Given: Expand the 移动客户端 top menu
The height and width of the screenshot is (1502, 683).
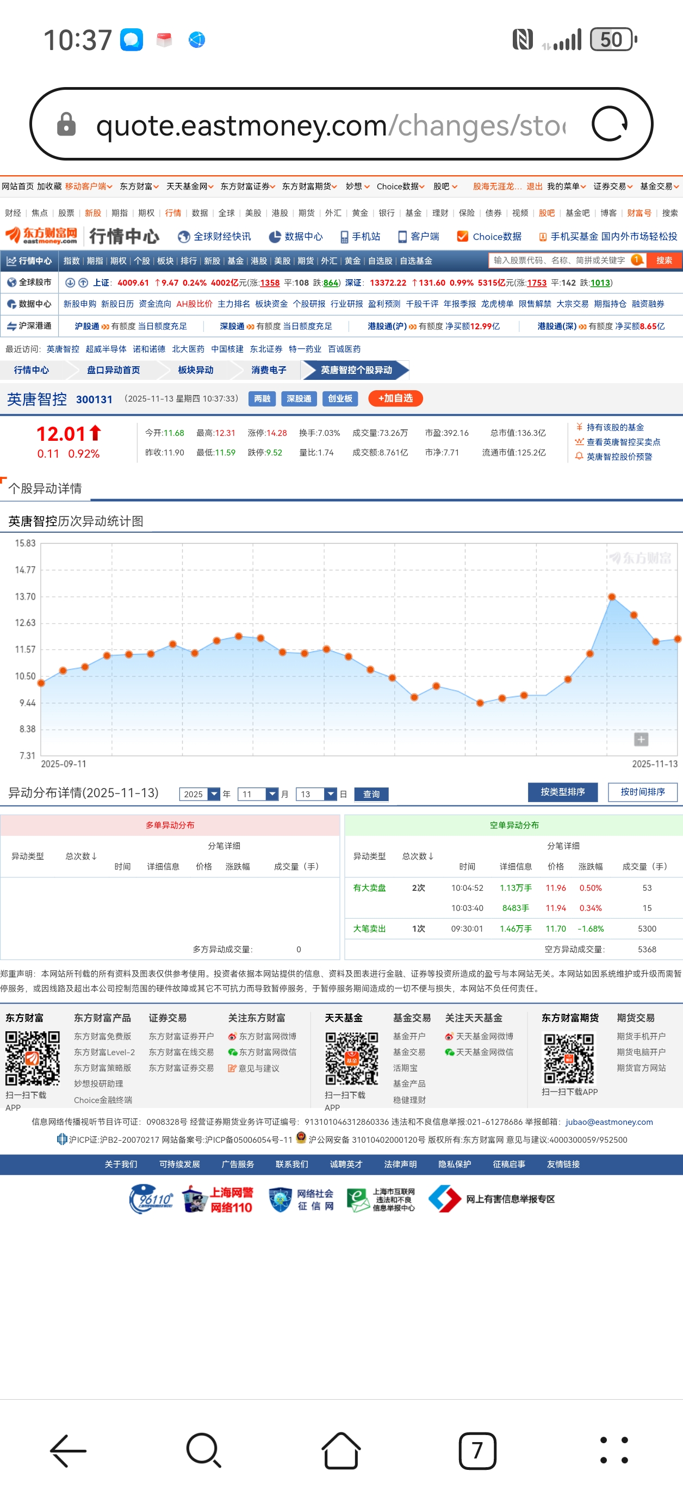Looking at the screenshot, I should coord(89,187).
